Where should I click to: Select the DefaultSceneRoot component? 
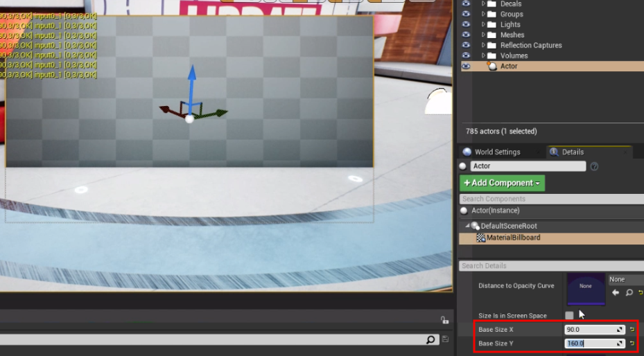[x=509, y=226]
